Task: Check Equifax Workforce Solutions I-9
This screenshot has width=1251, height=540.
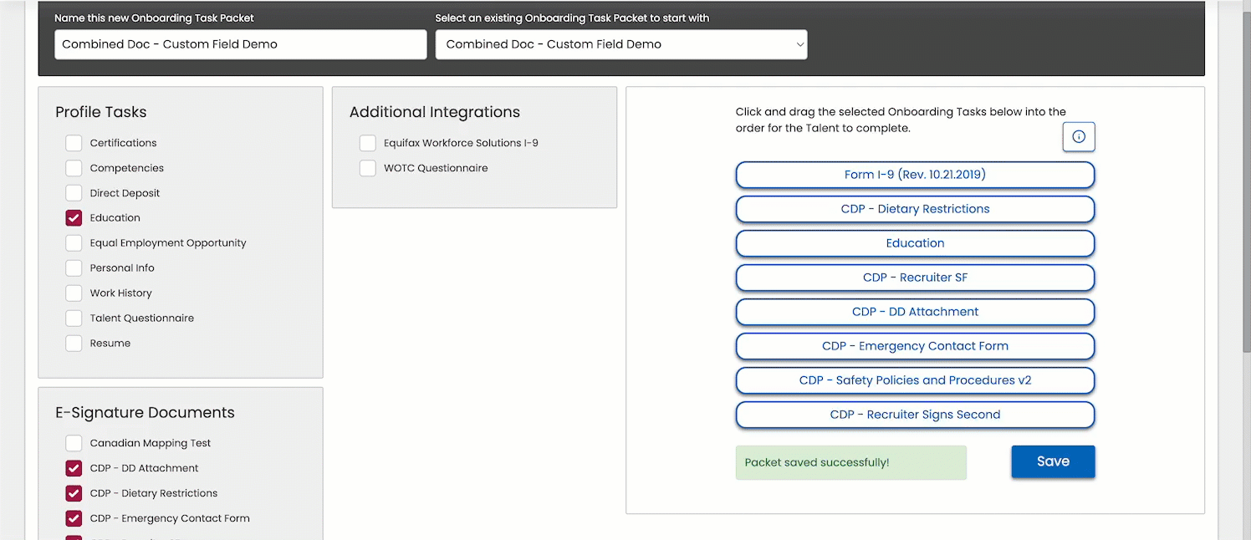Action: (x=368, y=143)
